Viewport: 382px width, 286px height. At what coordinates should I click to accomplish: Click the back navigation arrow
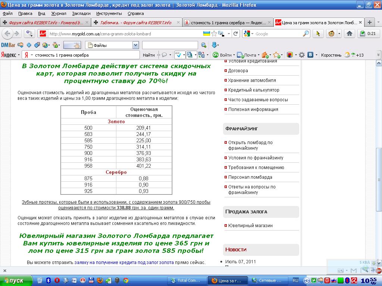7,34
